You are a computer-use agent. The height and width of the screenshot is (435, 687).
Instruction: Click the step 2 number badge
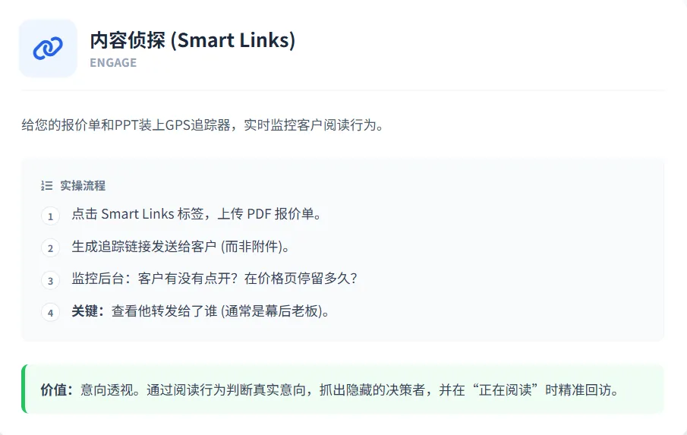coord(50,248)
